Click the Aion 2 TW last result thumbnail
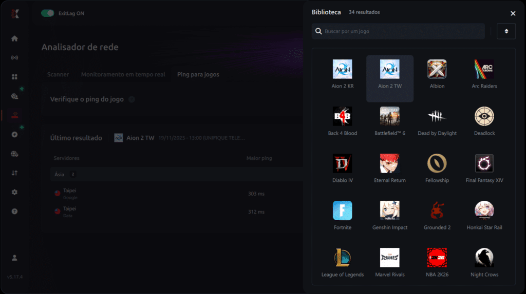526x294 pixels. (119, 138)
